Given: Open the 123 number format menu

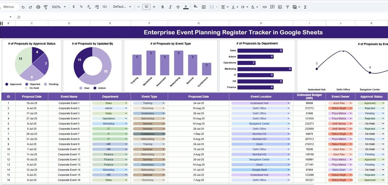Looking at the screenshot, I should (105, 7).
